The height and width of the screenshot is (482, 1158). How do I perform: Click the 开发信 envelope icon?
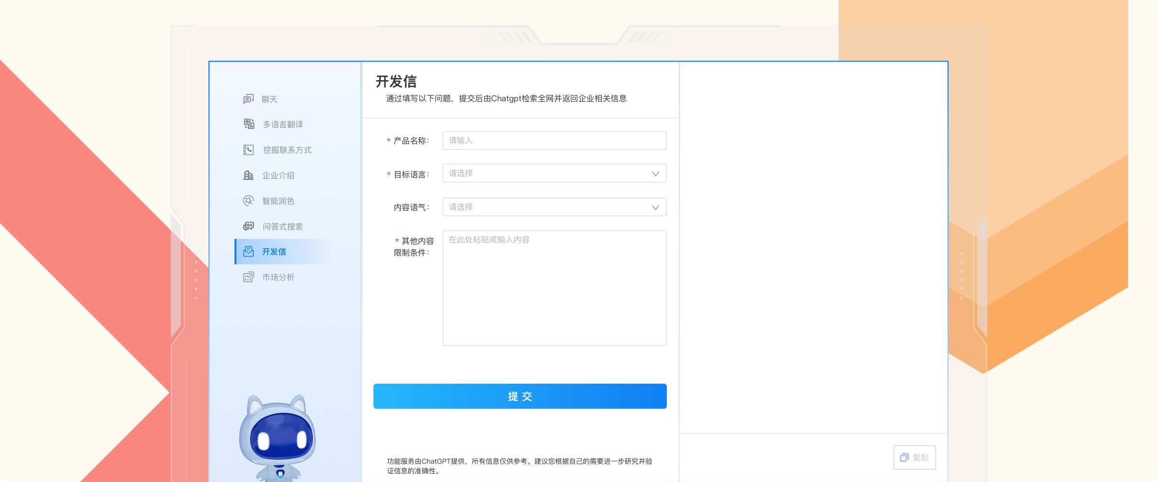tap(248, 252)
